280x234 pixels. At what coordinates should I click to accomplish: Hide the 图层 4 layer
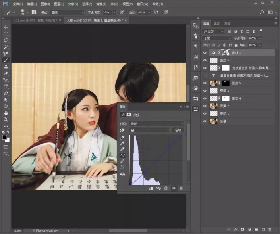[x=205, y=98]
